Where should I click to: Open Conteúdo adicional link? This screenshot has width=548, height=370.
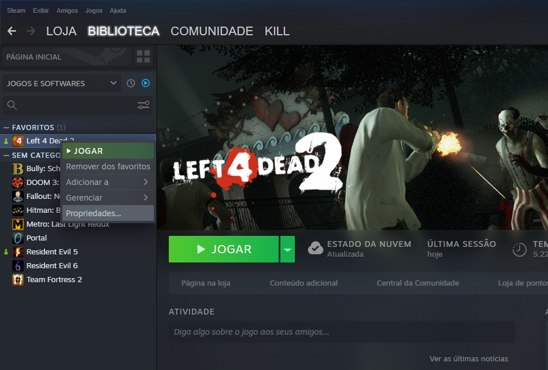pos(303,283)
